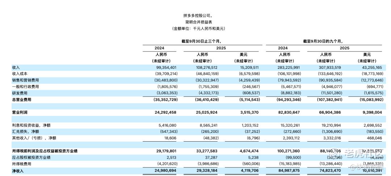This screenshot has height=176, width=391.
Task: Click the unit note 金额单位：千元人民币和美元
Action: [199, 29]
